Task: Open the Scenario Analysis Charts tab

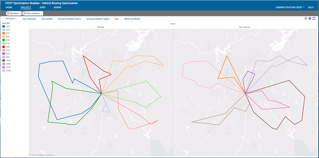Action: [x=69, y=19]
